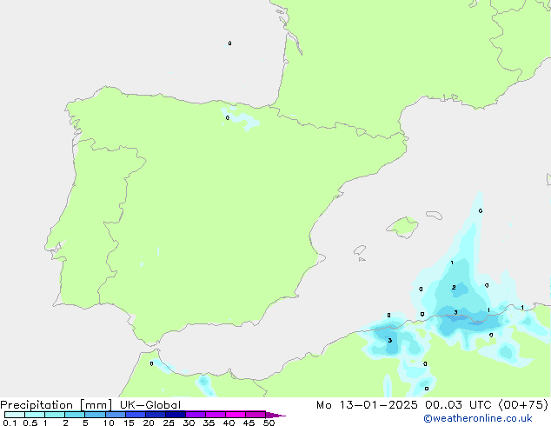The image size is (551, 426).
Task: Pick the magenta swatch between 40 and 45
Action: [236, 415]
